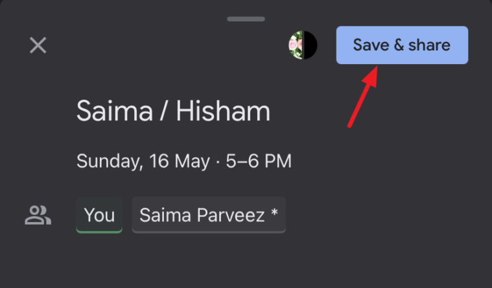This screenshot has height=288, width=492.
Task: Click the red arrow annotation
Action: click(363, 96)
